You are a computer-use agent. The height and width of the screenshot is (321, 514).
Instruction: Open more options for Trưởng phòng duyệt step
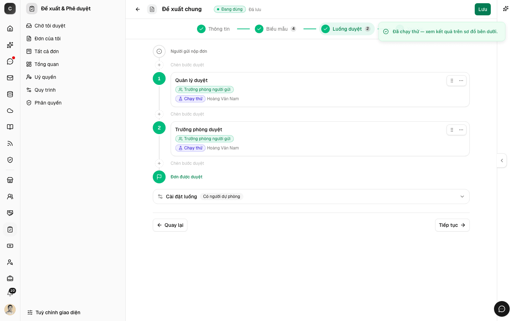[461, 130]
